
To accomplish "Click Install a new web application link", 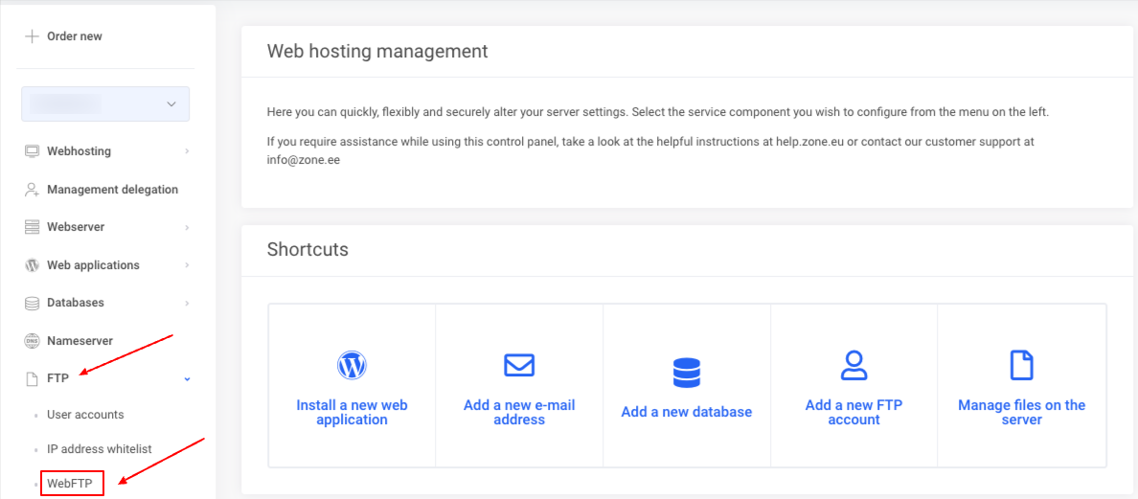I will 352,412.
